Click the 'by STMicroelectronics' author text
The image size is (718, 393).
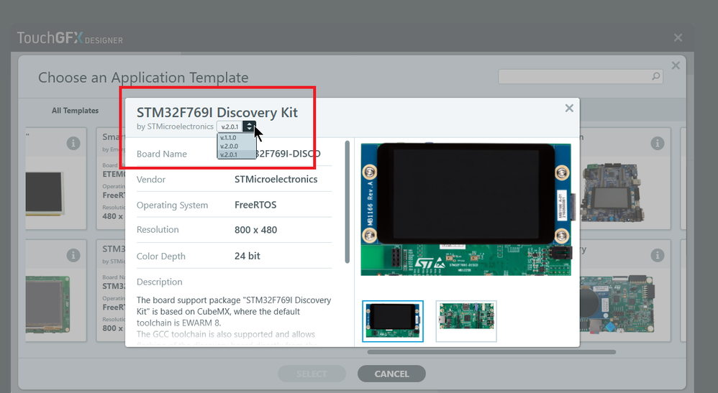[x=175, y=126]
